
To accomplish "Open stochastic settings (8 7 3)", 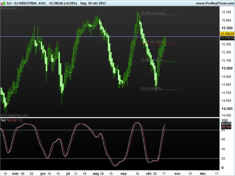I will 17,120.
